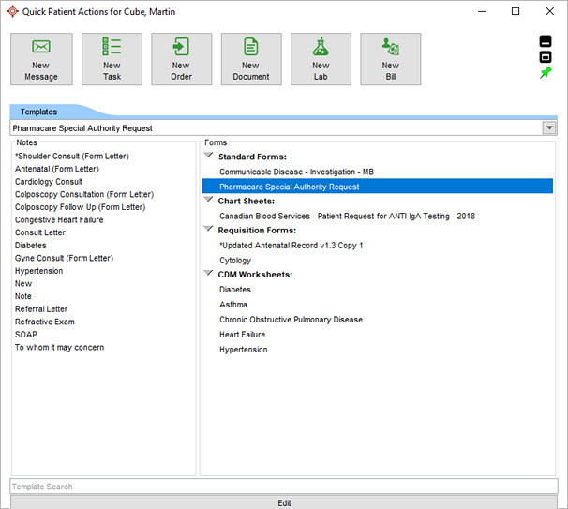Click the second black expand icon
Image resolution: width=568 pixels, height=509 pixels.
click(x=546, y=57)
